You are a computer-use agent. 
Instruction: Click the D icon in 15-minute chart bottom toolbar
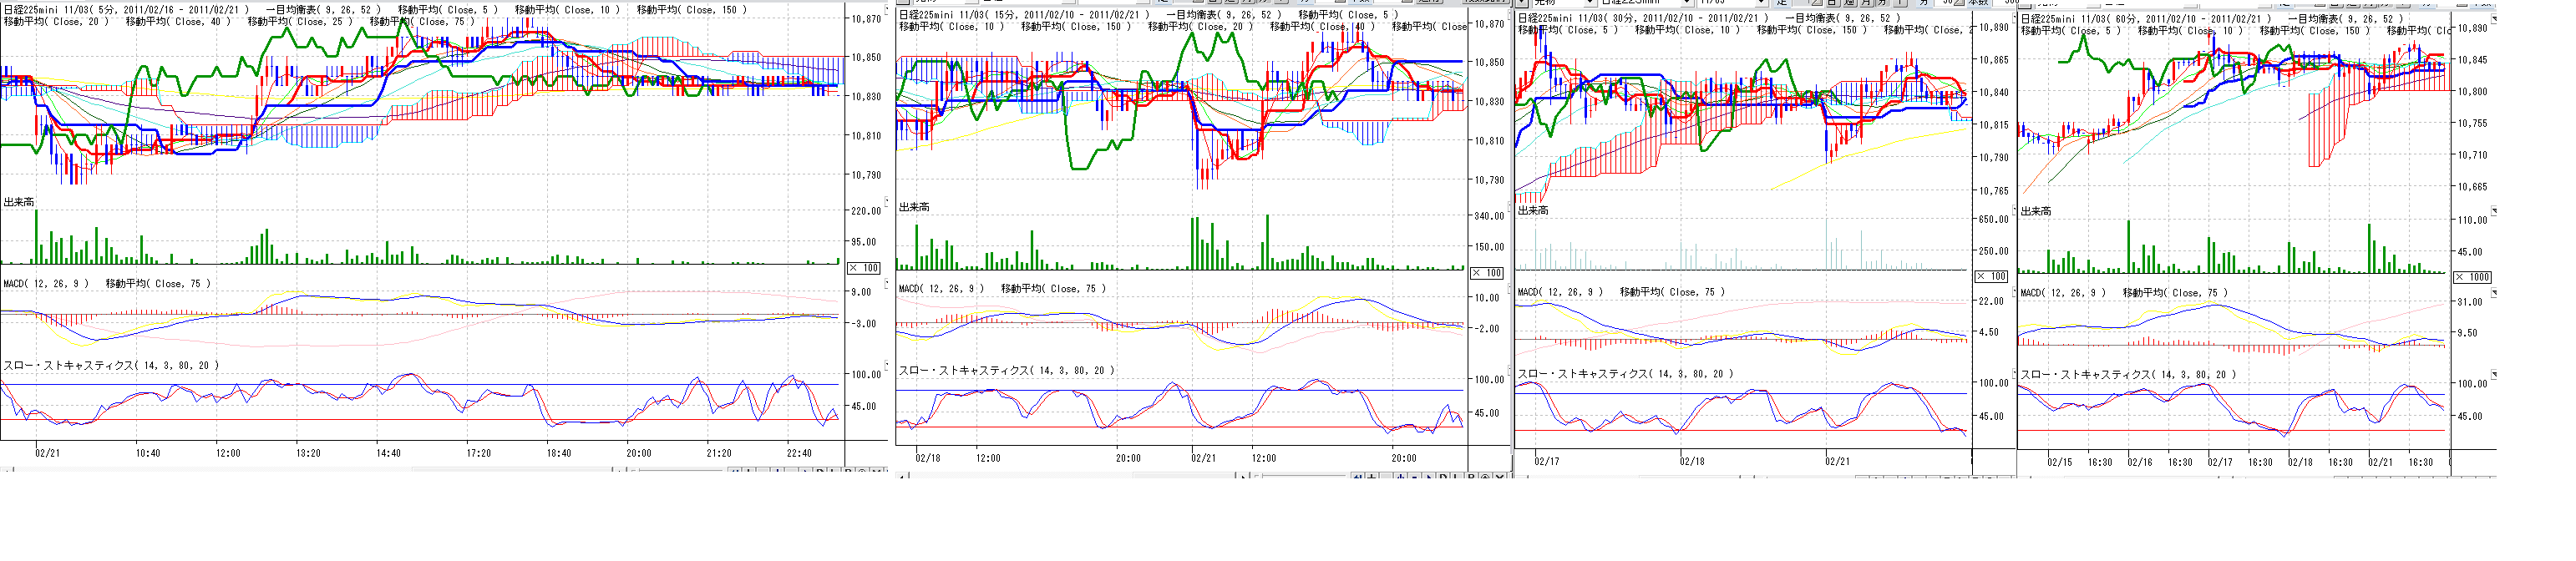[1443, 478]
